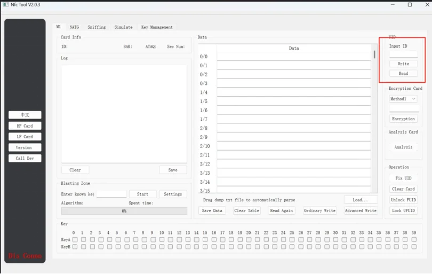Screen dimensions: 432x274
Task: Go to Key Management tab
Action: (x=157, y=27)
